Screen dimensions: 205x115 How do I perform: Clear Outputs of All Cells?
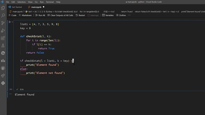60,15
